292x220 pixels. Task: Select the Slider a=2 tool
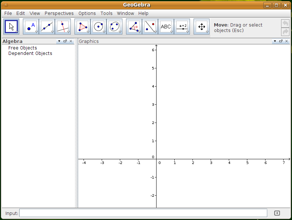coord(182,27)
